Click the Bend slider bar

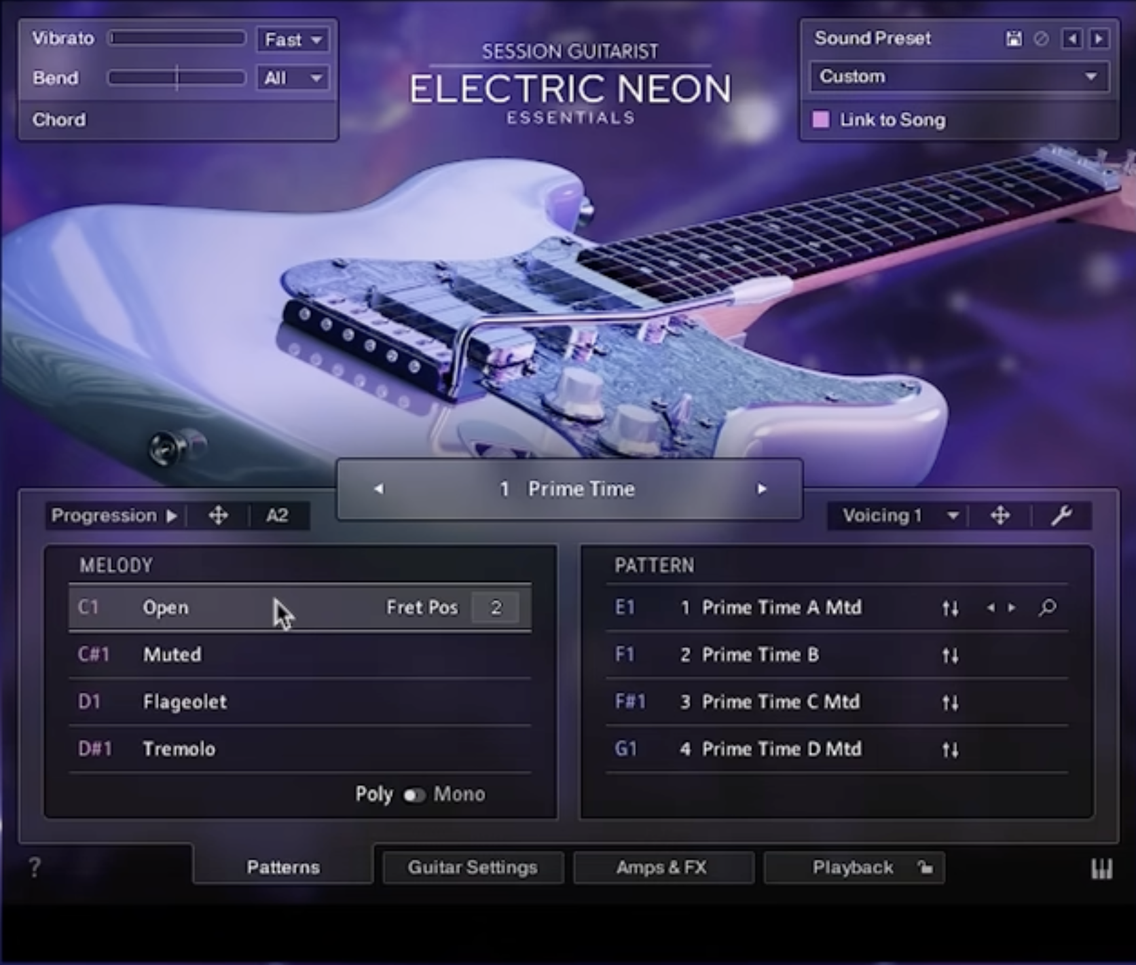click(x=177, y=77)
